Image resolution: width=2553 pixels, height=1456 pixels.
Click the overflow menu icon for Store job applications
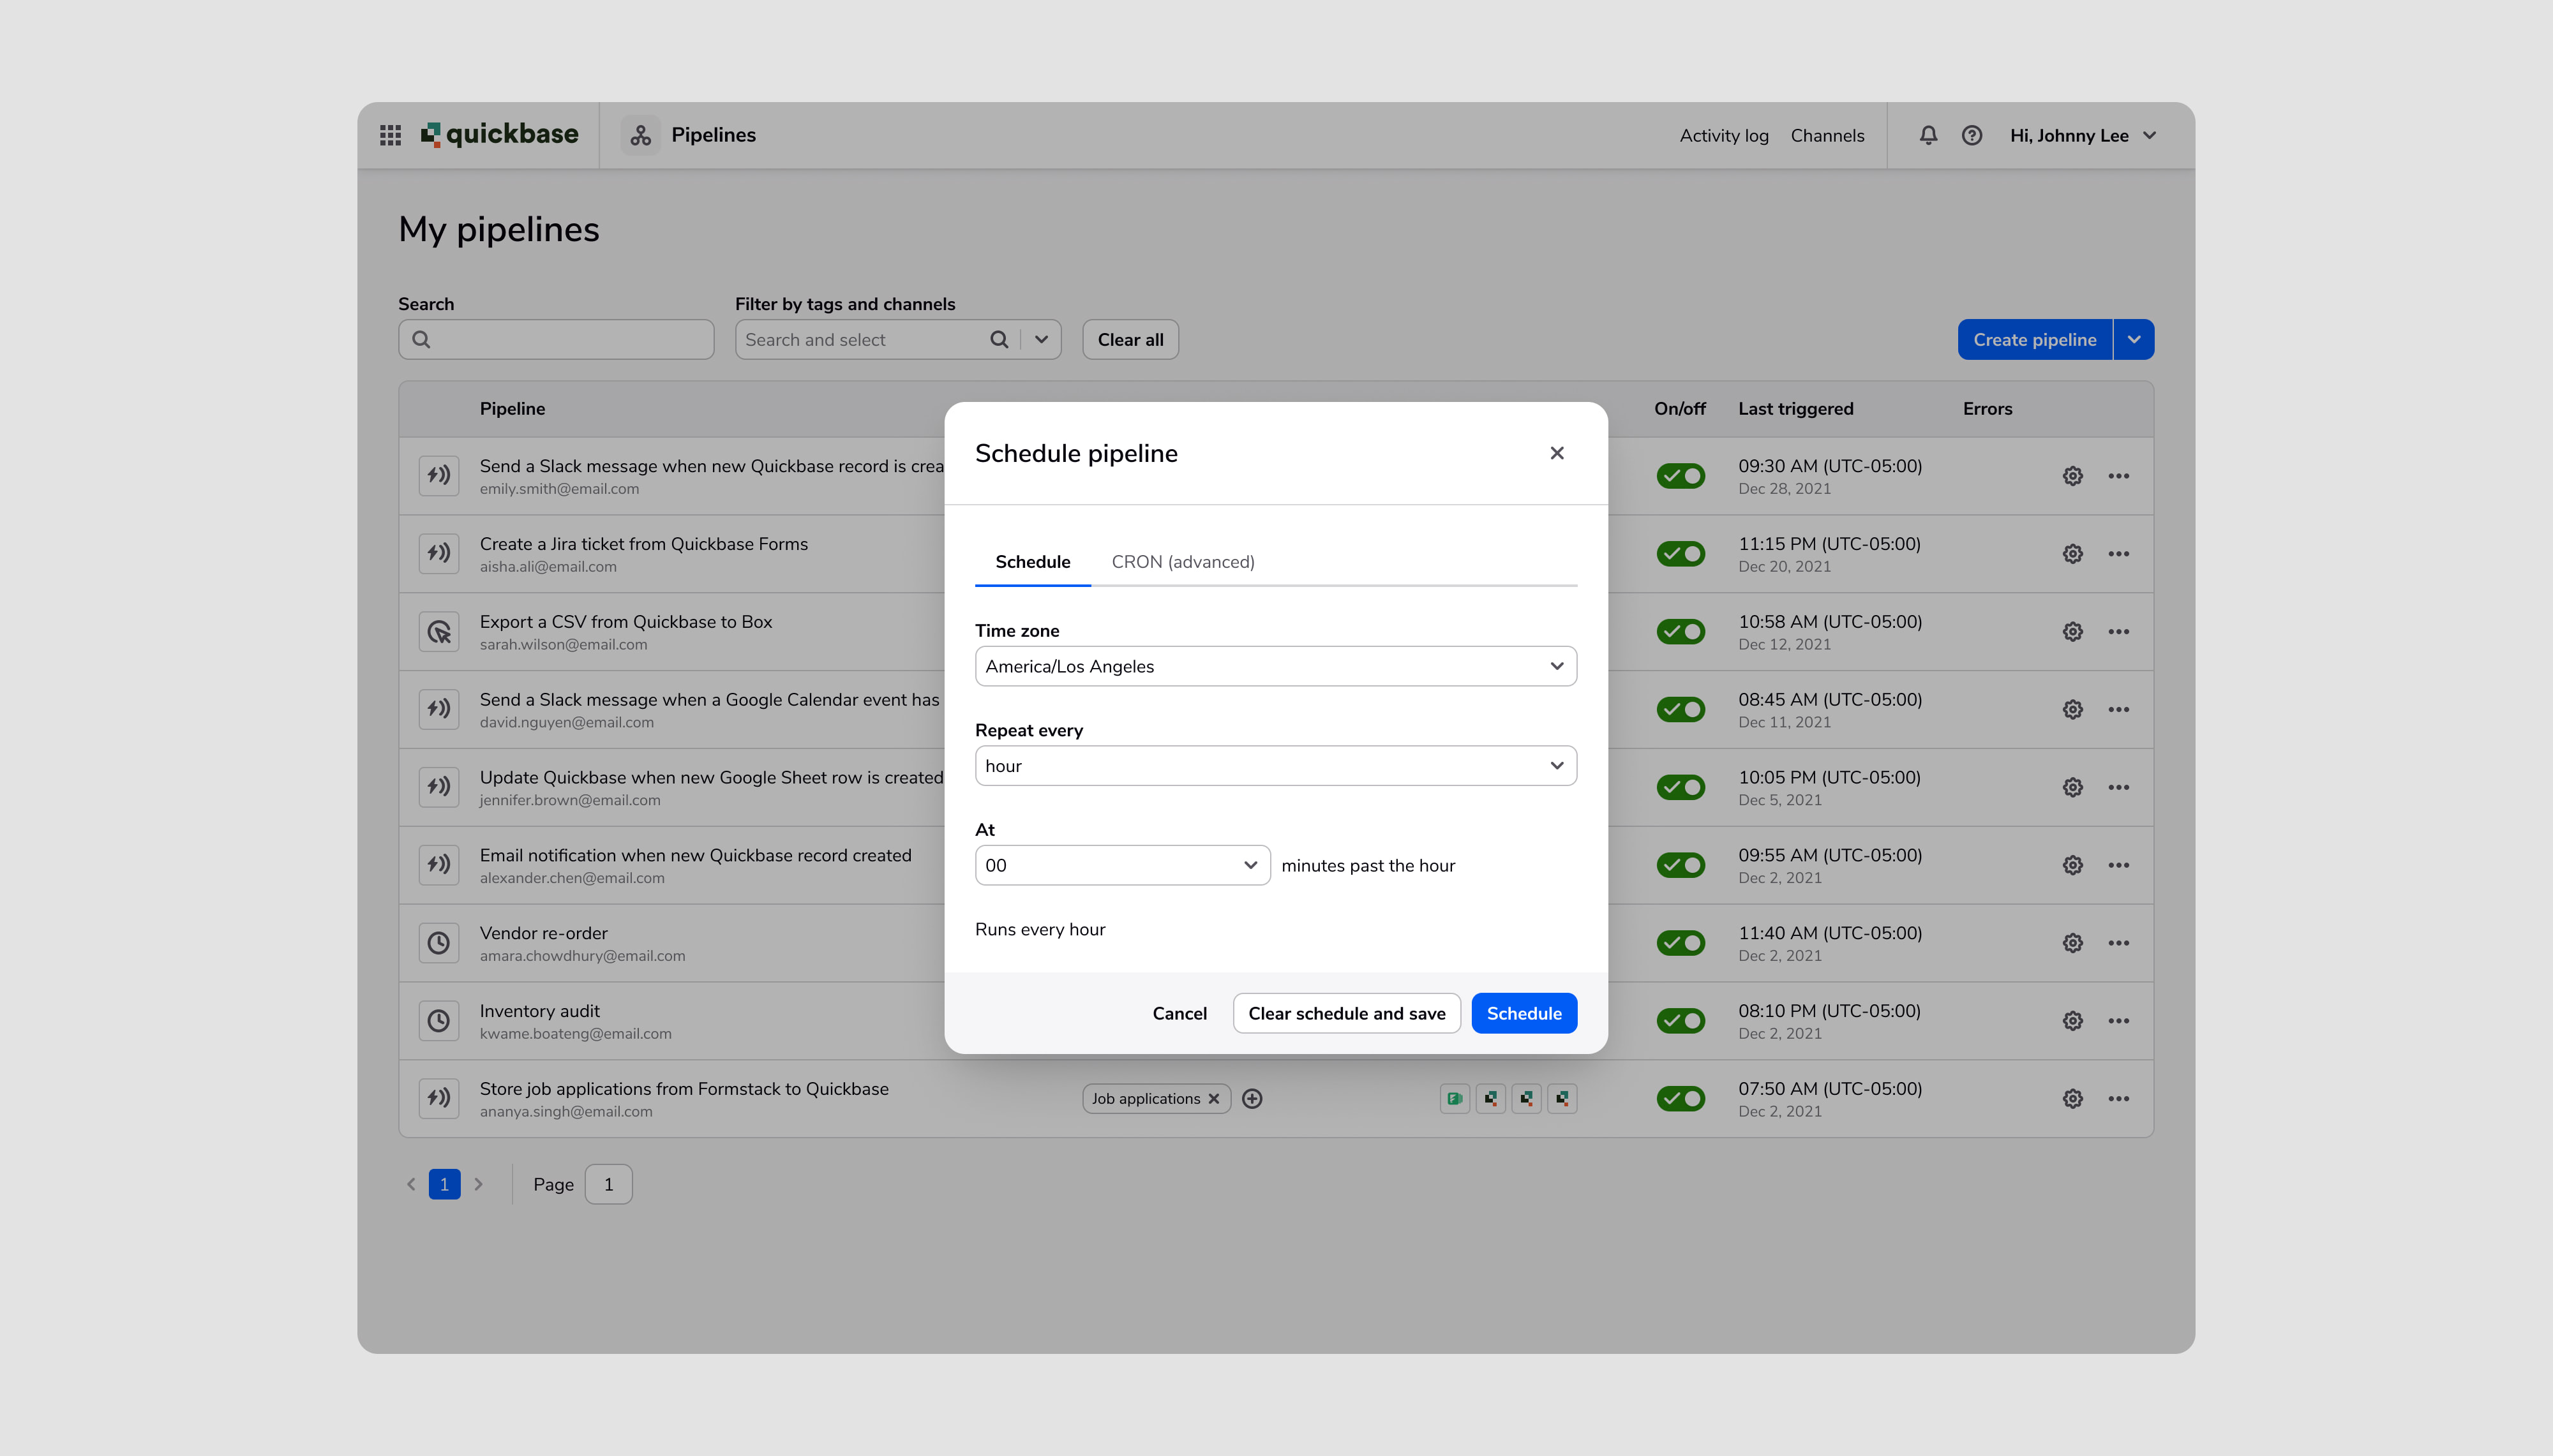[x=2118, y=1099]
